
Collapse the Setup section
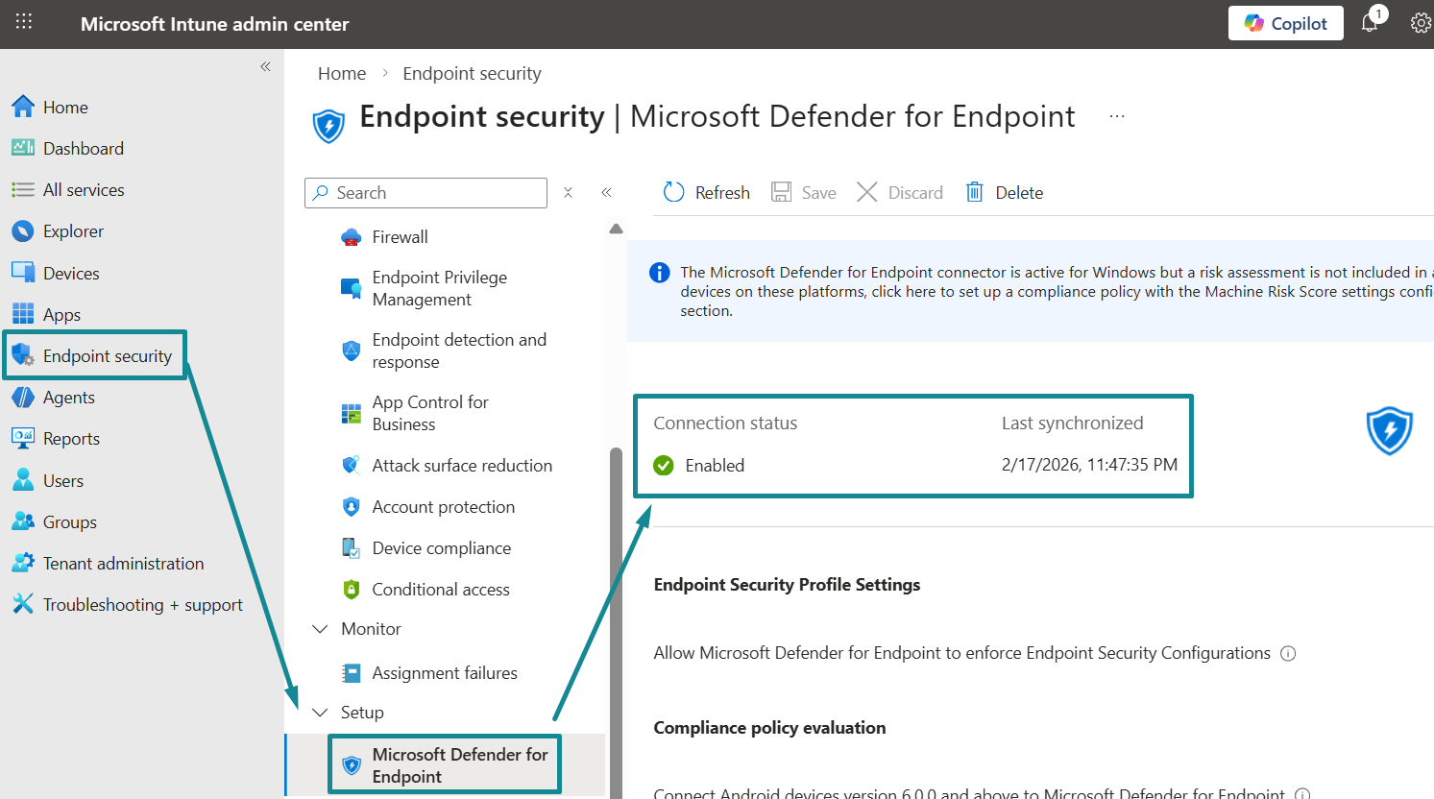click(320, 713)
